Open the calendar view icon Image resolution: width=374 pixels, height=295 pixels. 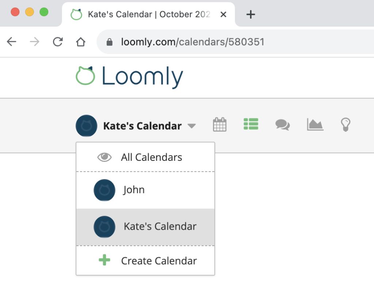[220, 125]
